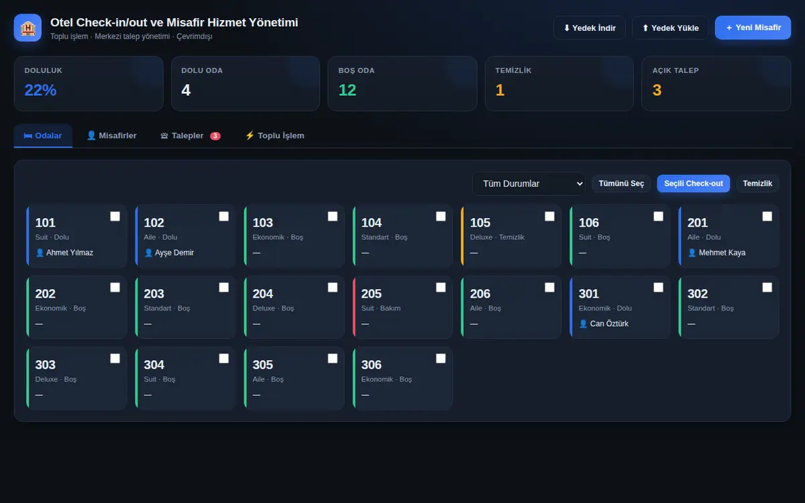The image size is (805, 503).
Task: Click guest name Mehmet Kaya
Action: pos(722,253)
